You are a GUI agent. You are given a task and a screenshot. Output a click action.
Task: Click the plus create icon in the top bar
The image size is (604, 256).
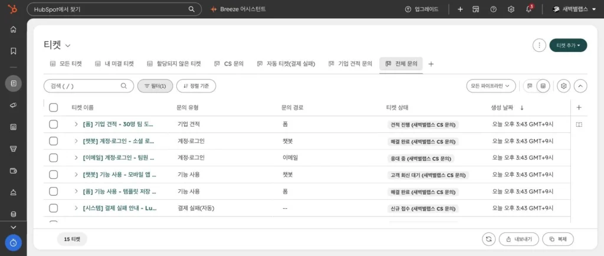click(x=460, y=9)
